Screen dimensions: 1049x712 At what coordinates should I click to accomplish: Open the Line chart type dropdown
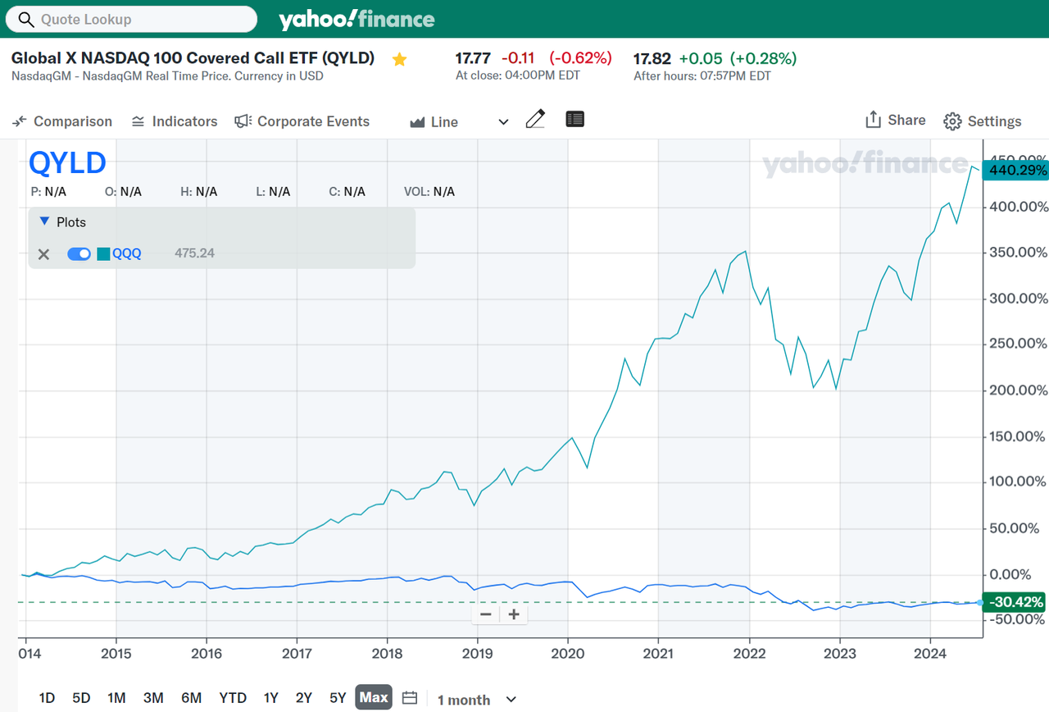click(502, 121)
